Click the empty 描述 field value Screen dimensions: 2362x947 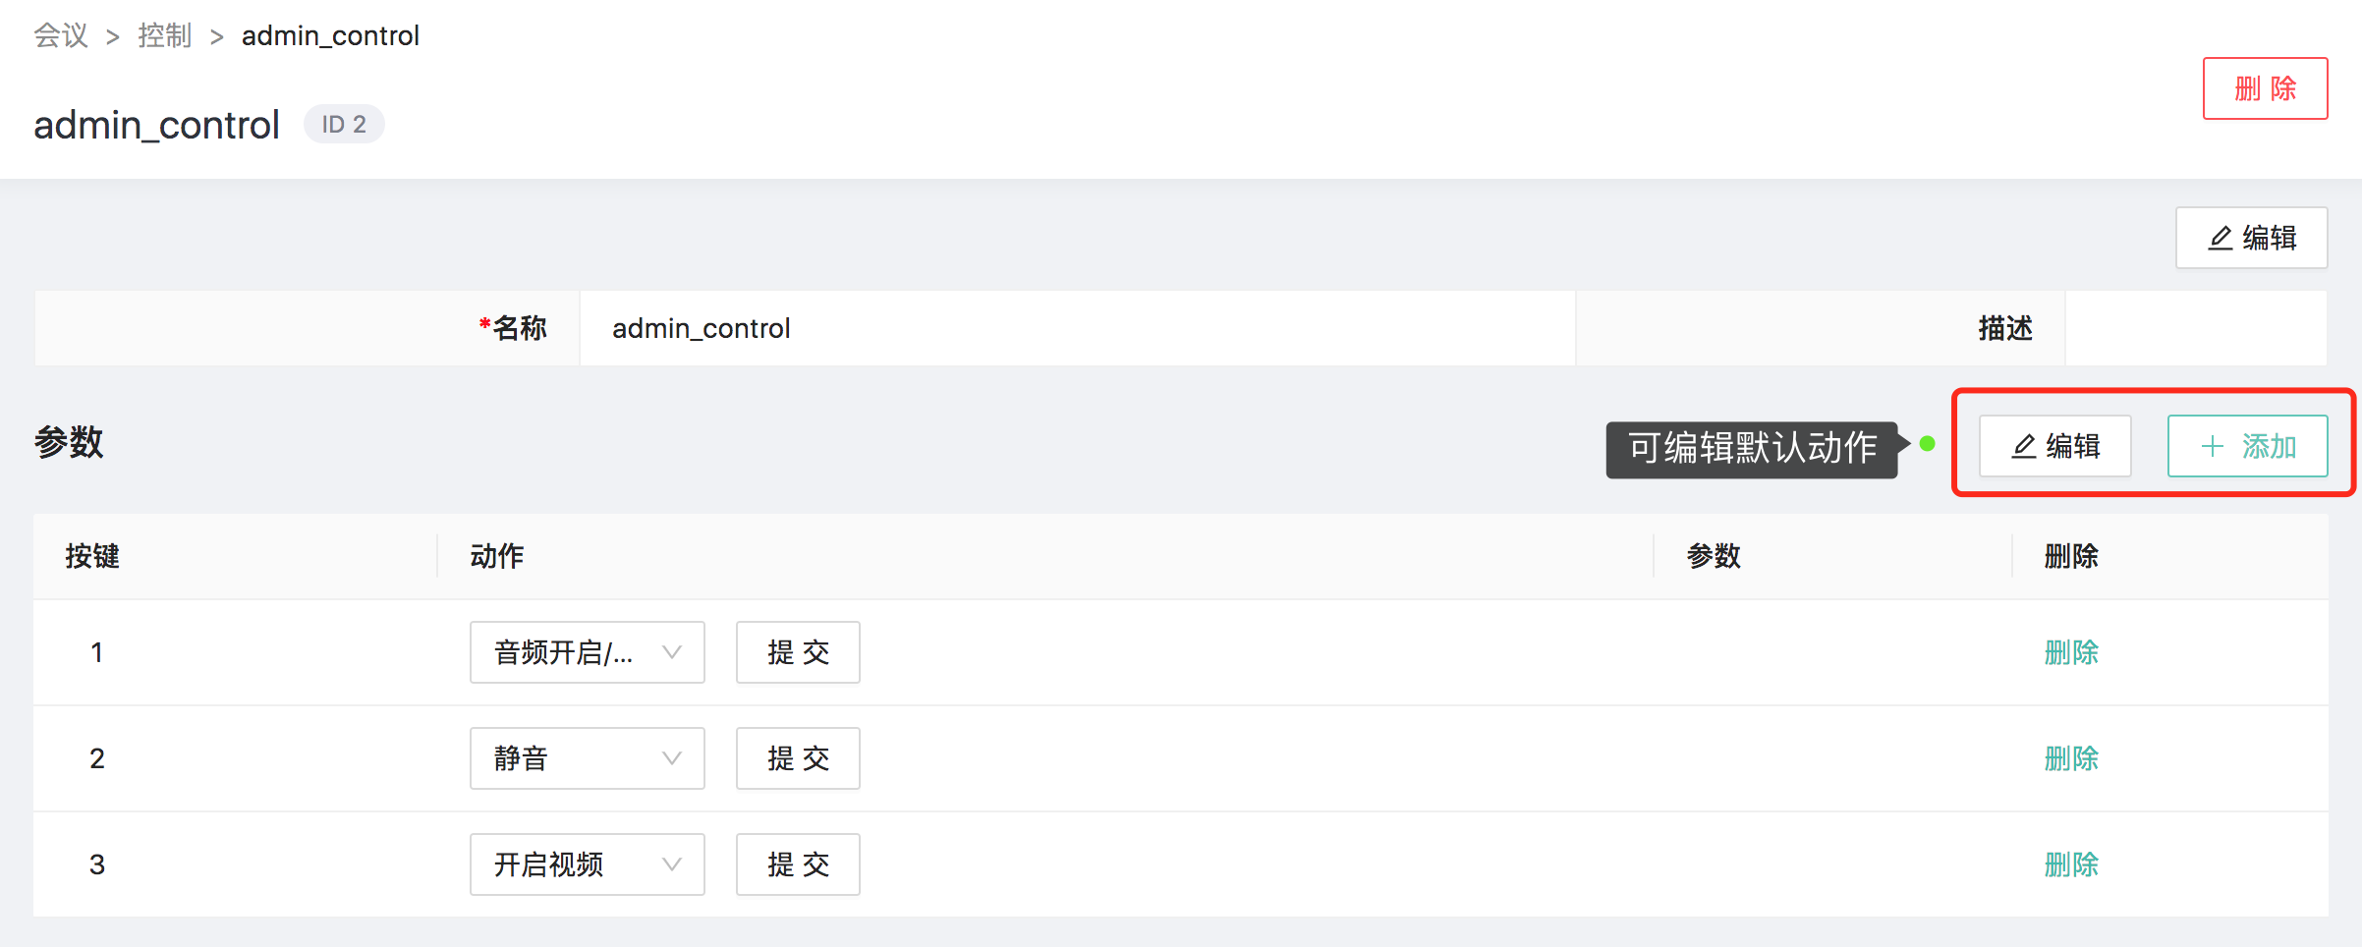pos(2196,328)
